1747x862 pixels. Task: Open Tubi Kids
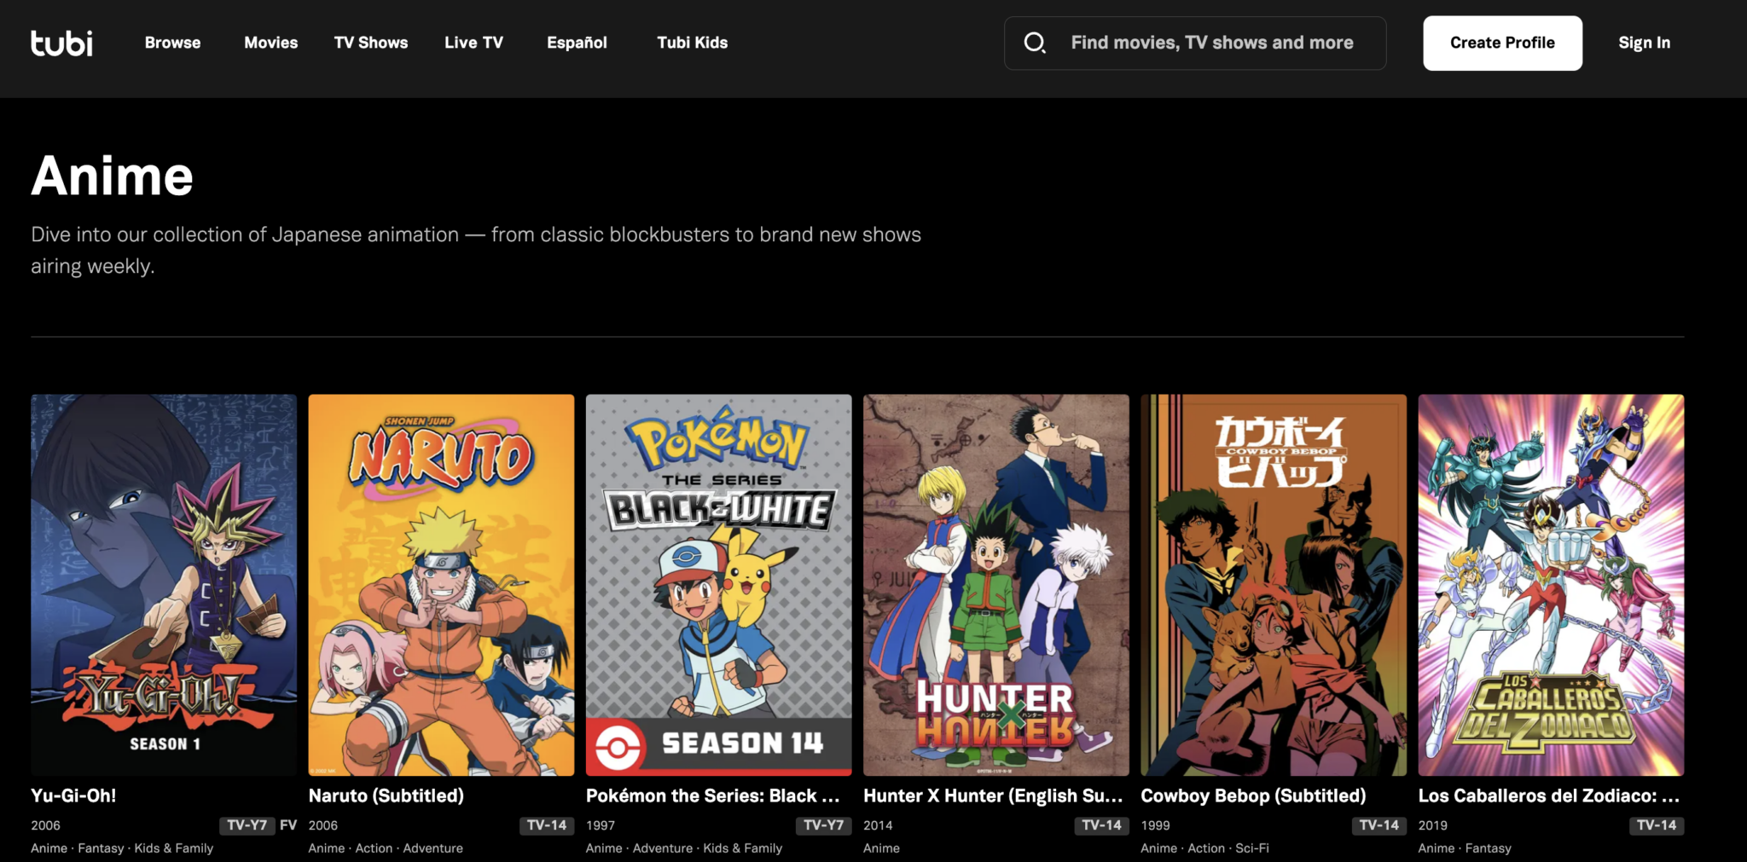(692, 42)
